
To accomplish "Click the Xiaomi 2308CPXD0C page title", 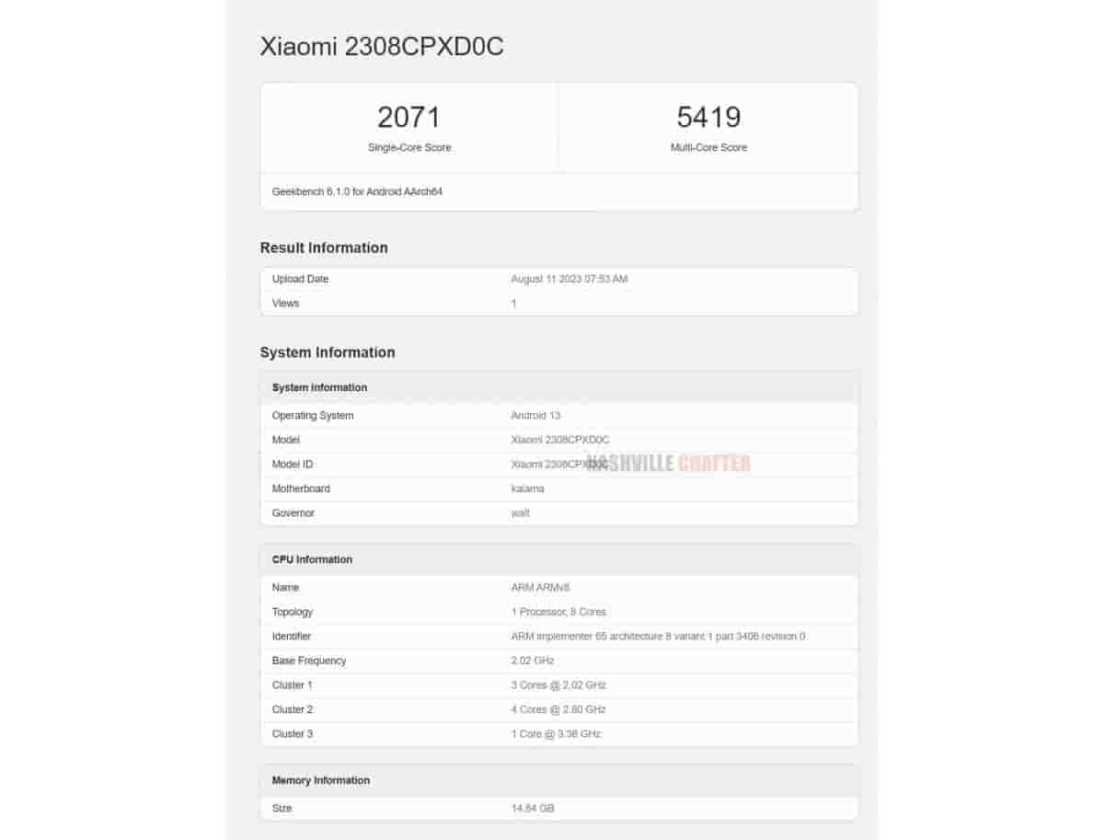I will (x=382, y=47).
